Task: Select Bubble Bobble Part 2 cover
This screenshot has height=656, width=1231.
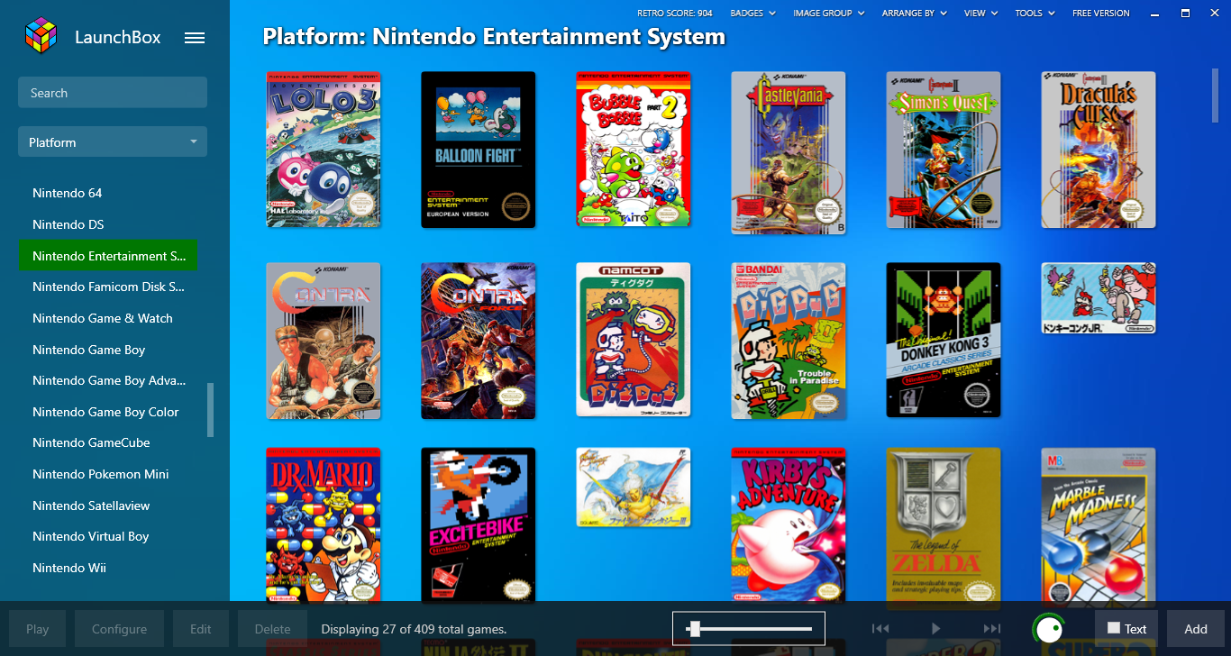Action: 634,150
